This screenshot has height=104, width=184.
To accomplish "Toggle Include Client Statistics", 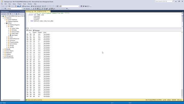I will tap(47, 9).
